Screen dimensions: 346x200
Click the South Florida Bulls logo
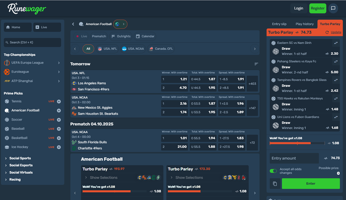[74, 142]
